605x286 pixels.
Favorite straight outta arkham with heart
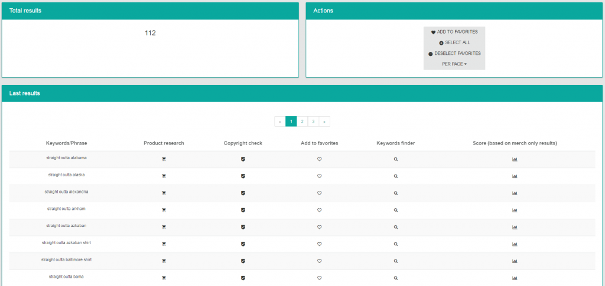(319, 210)
